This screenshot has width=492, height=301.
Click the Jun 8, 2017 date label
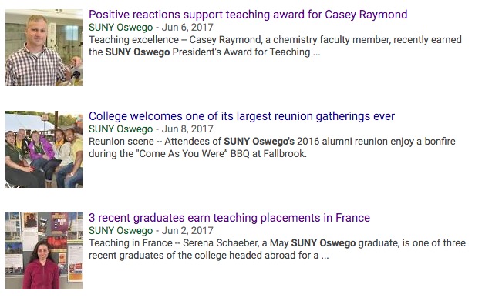click(x=187, y=129)
